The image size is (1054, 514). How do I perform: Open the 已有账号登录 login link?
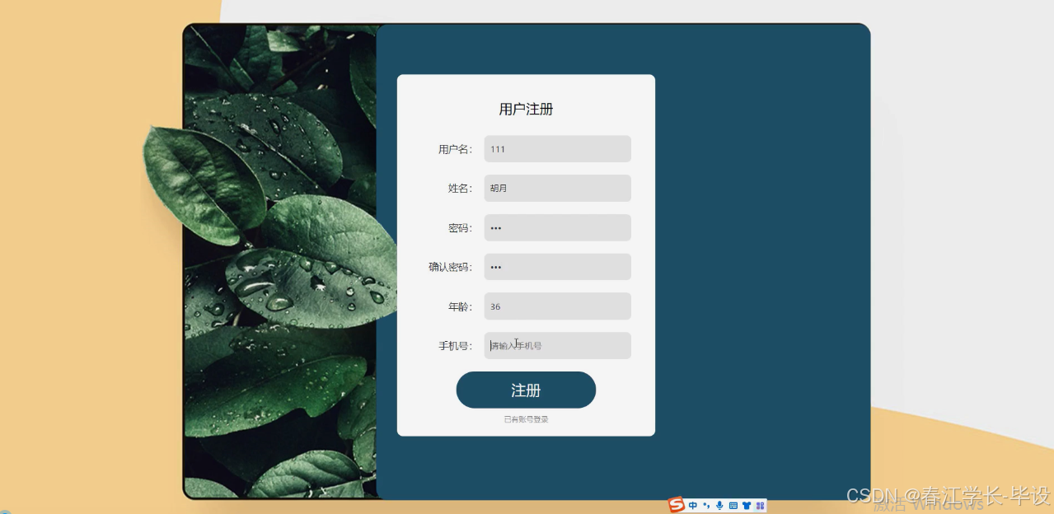526,419
